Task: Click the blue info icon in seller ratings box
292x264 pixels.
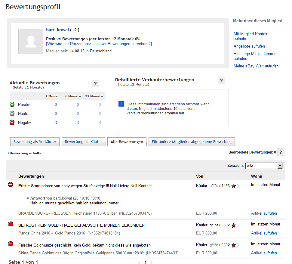Action: [x=121, y=104]
